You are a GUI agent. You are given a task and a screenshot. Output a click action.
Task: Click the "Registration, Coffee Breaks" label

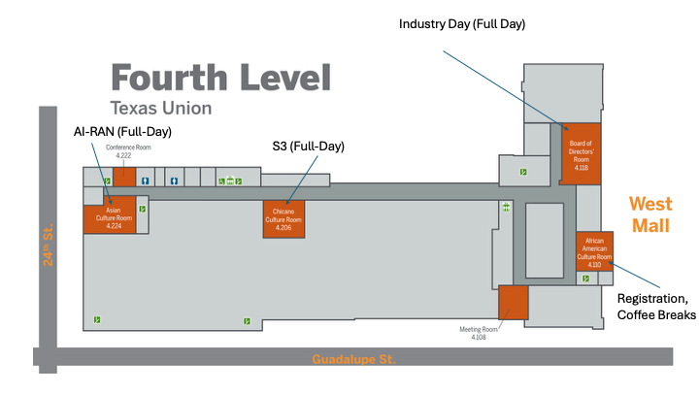[x=656, y=307]
